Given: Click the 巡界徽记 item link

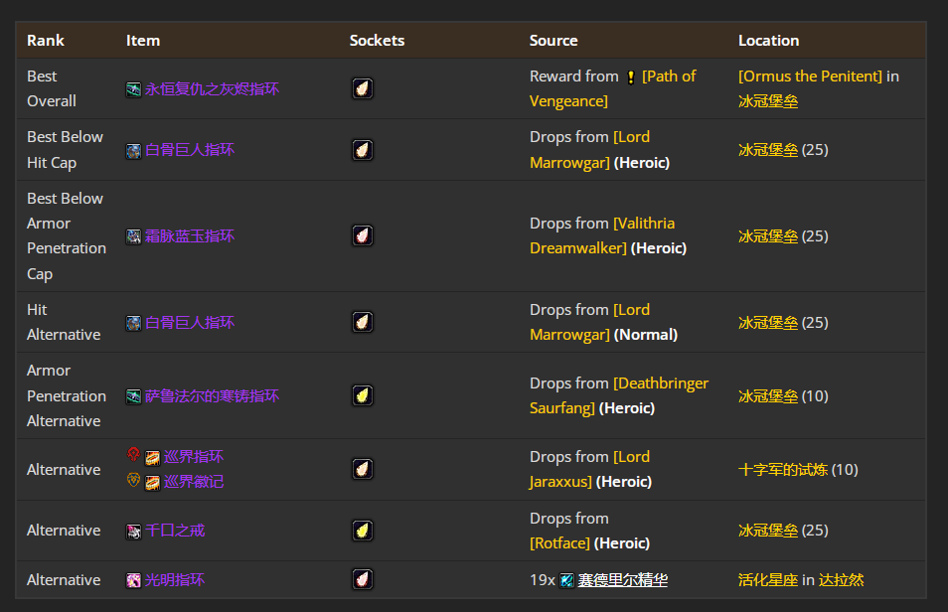Looking at the screenshot, I should [194, 482].
